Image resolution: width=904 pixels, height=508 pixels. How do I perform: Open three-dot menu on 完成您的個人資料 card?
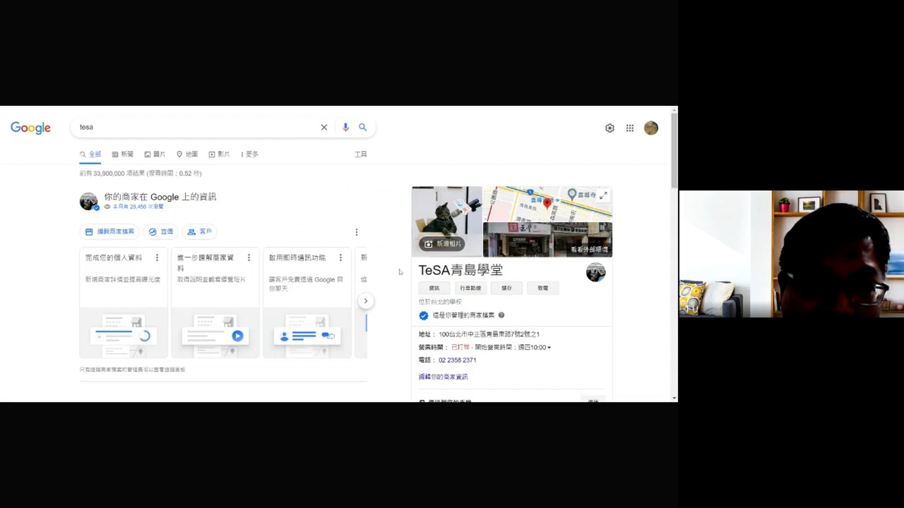(x=157, y=258)
